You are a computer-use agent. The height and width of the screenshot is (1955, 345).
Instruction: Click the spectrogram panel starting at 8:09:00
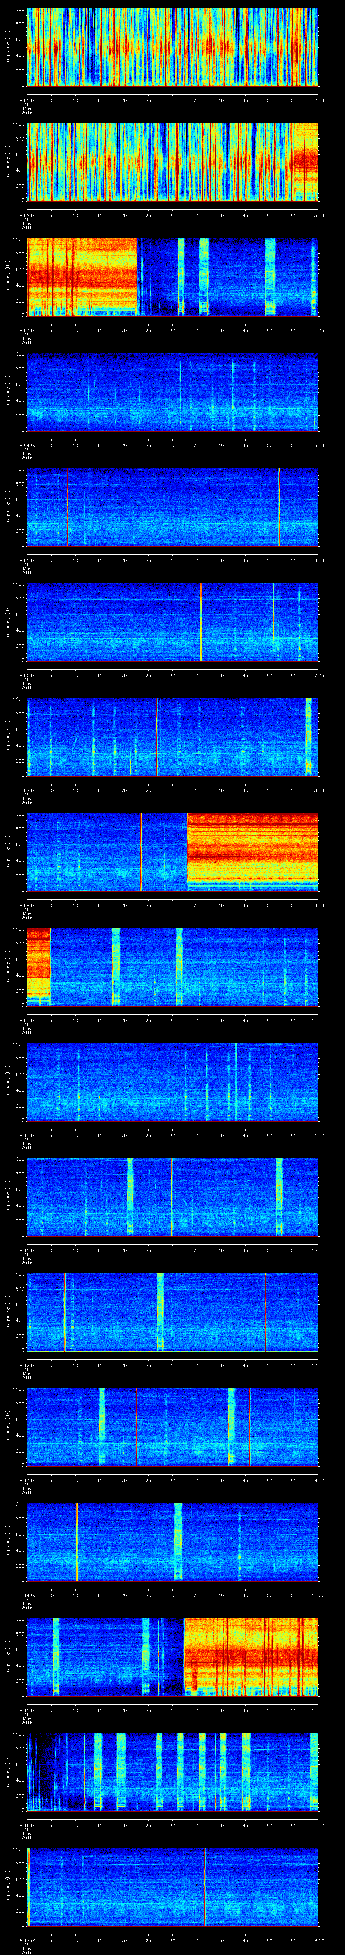[173, 967]
